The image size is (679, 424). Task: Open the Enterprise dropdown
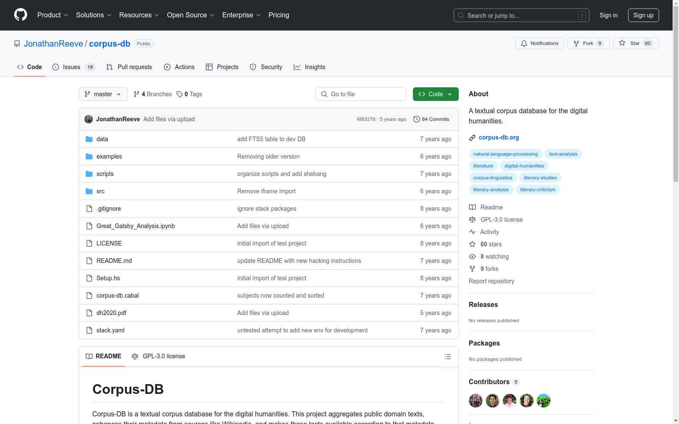(x=241, y=15)
